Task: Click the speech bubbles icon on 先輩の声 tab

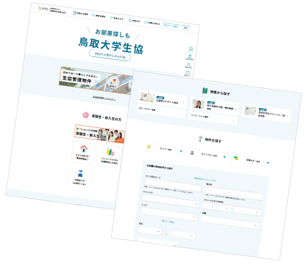Action: 236,158
